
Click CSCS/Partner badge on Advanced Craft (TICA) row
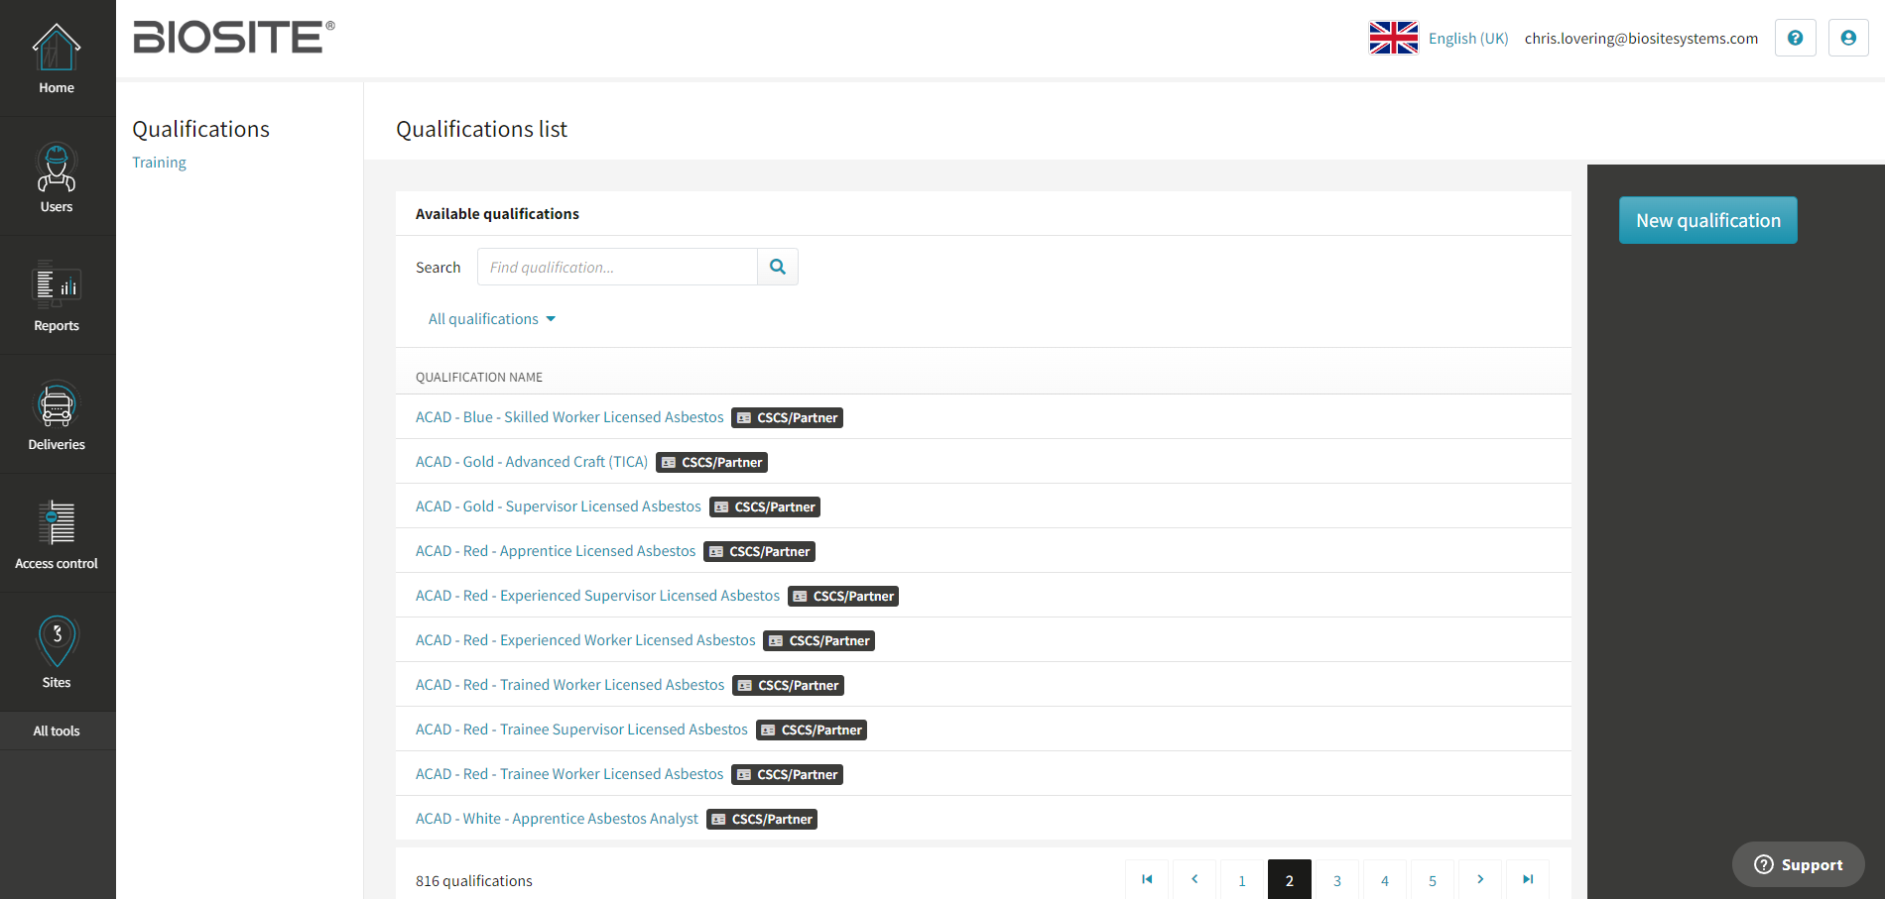click(x=712, y=463)
